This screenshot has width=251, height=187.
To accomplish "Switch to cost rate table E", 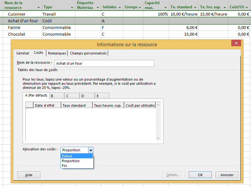I will tap(102, 96).
